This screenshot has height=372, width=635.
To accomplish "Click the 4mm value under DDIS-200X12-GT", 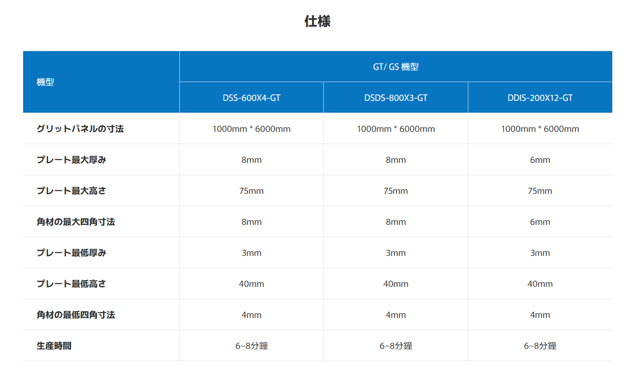I will [540, 315].
